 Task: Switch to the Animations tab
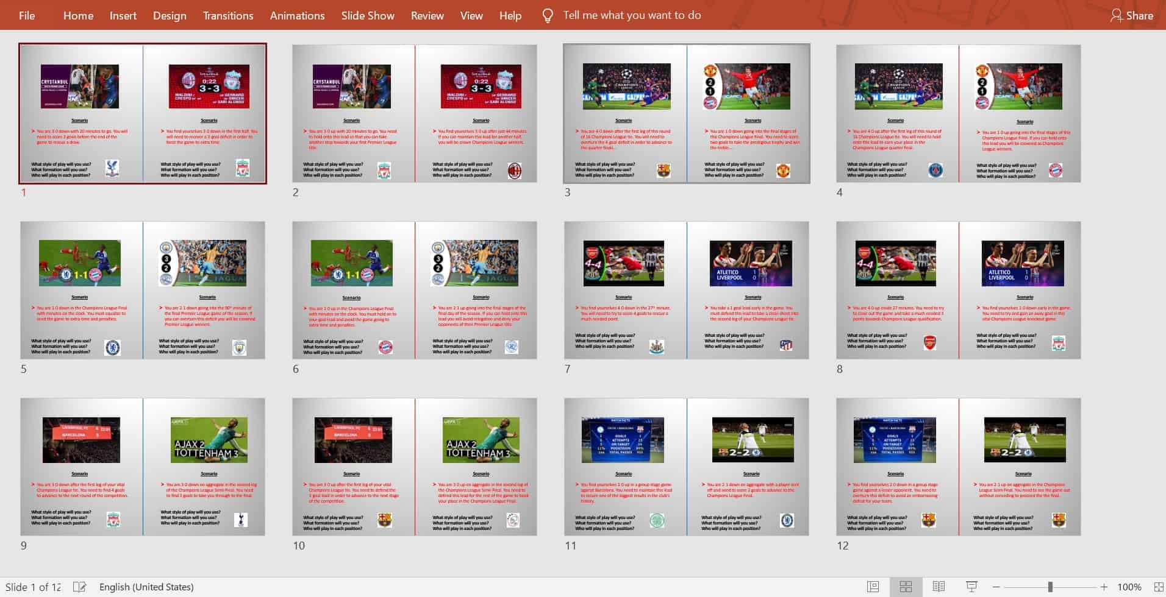pyautogui.click(x=297, y=16)
